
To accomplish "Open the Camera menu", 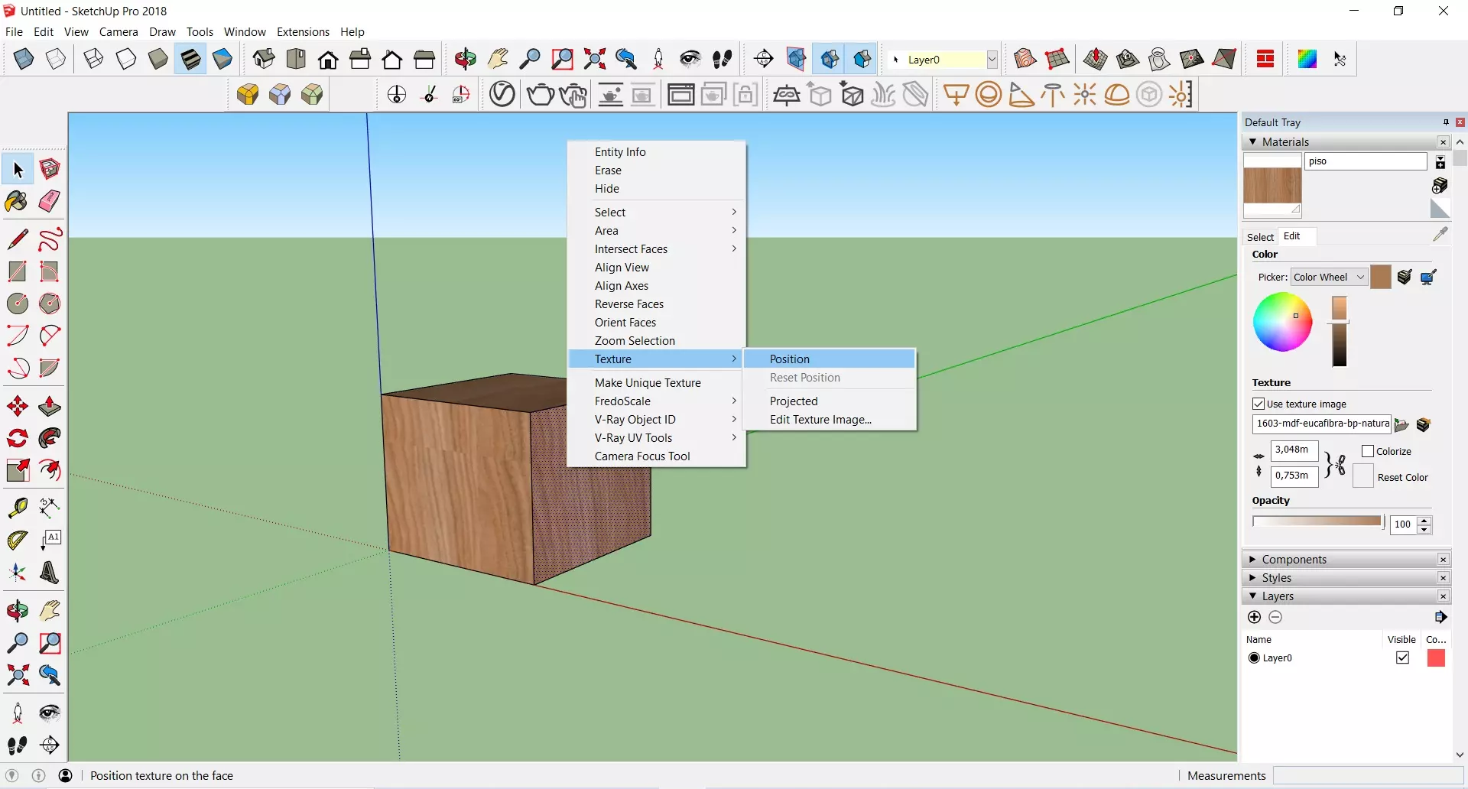I will pyautogui.click(x=119, y=31).
